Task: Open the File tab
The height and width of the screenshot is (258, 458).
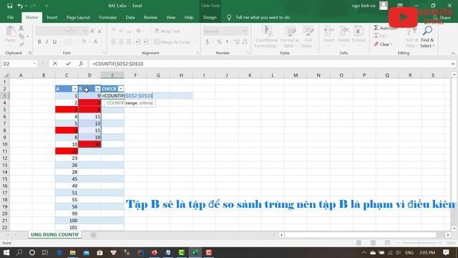Action: (11, 17)
